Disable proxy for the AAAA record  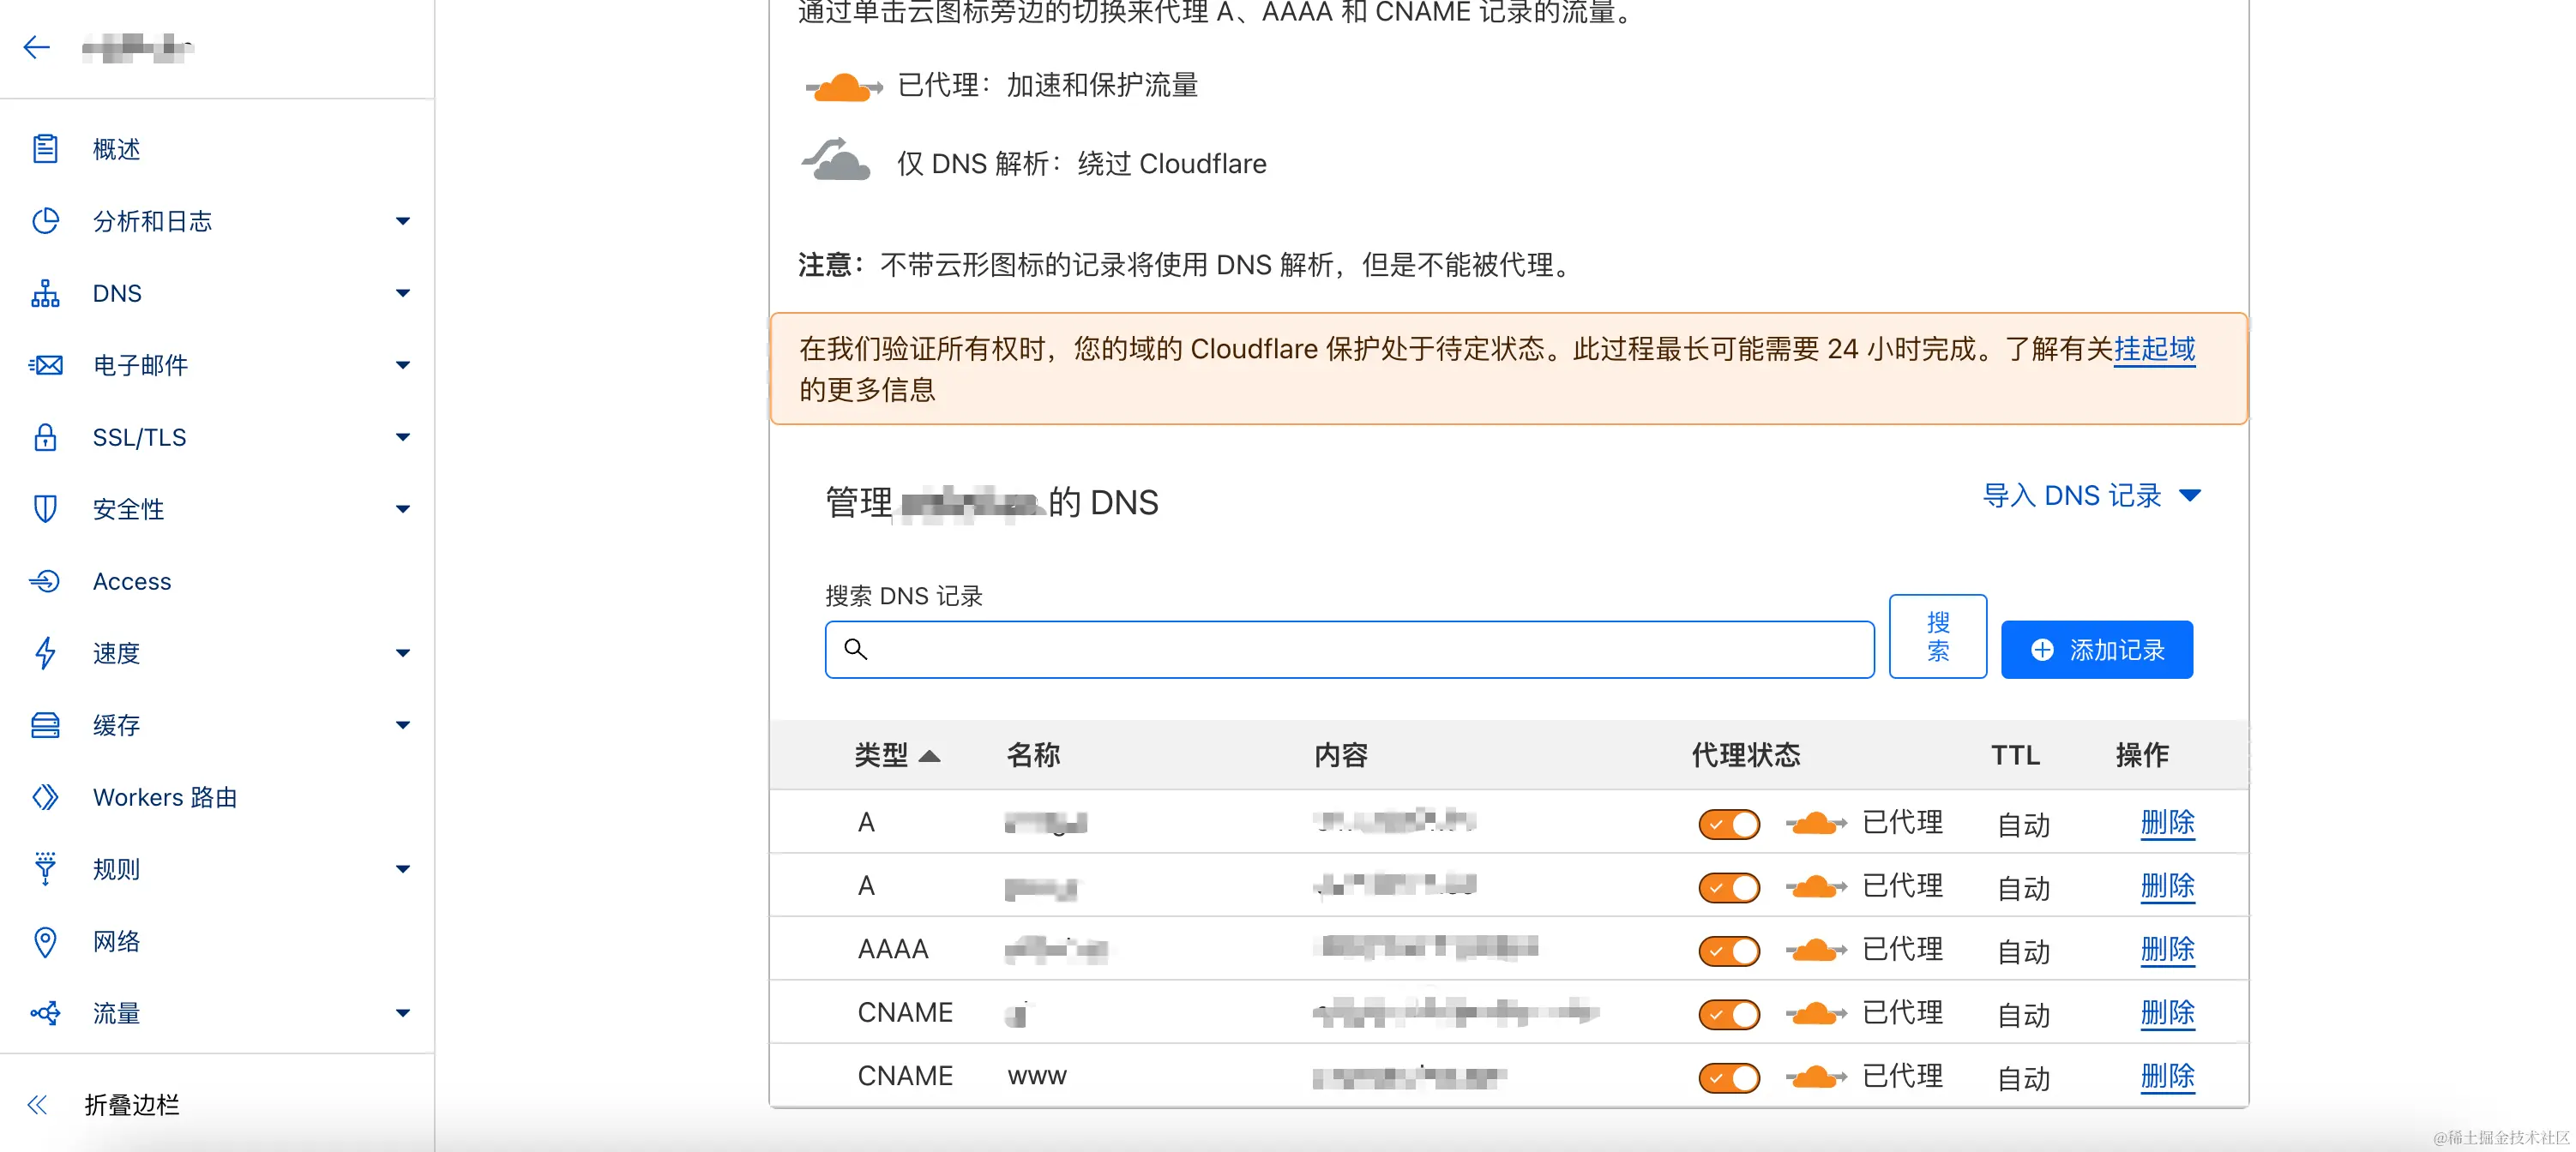(x=1728, y=951)
